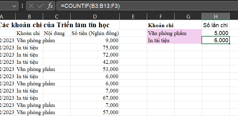Select amount cell 53,000

click(95, 69)
